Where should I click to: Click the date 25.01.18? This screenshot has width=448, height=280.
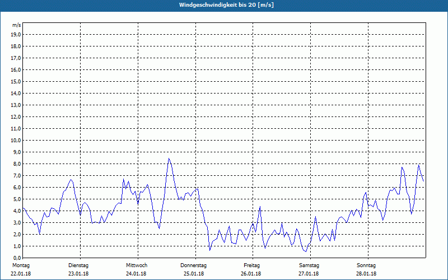tap(194, 274)
